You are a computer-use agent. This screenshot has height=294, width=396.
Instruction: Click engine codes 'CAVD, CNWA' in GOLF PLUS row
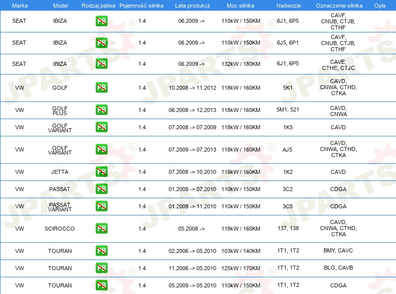click(x=338, y=111)
